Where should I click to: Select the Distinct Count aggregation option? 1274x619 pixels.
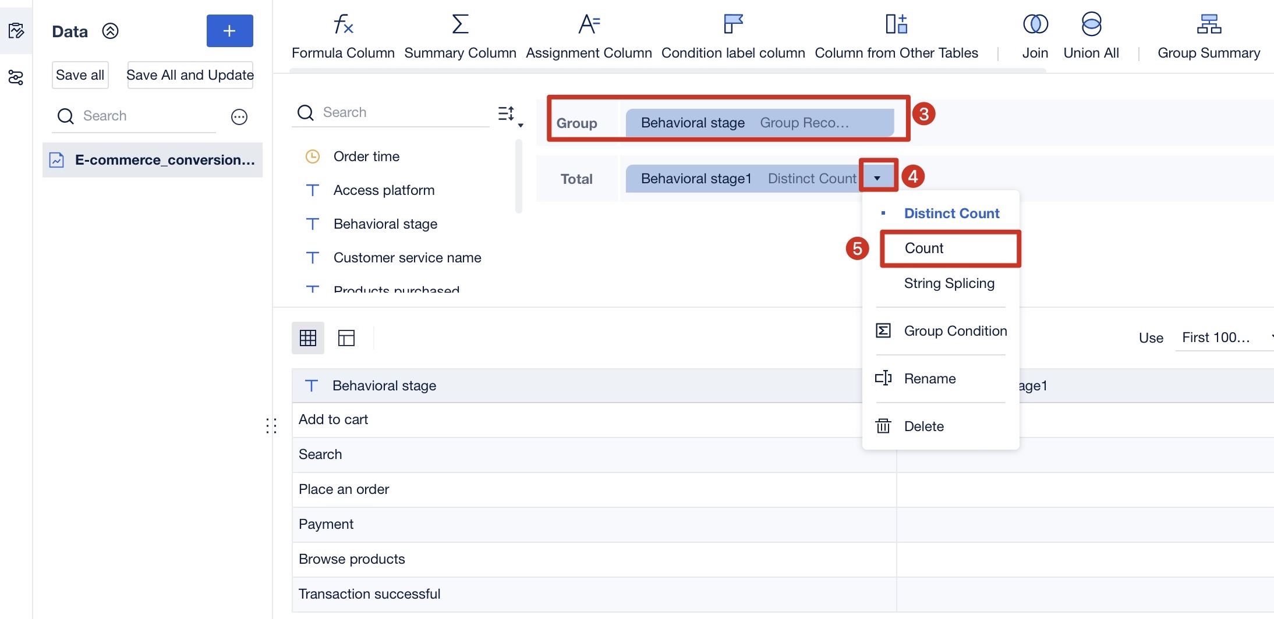pos(951,213)
